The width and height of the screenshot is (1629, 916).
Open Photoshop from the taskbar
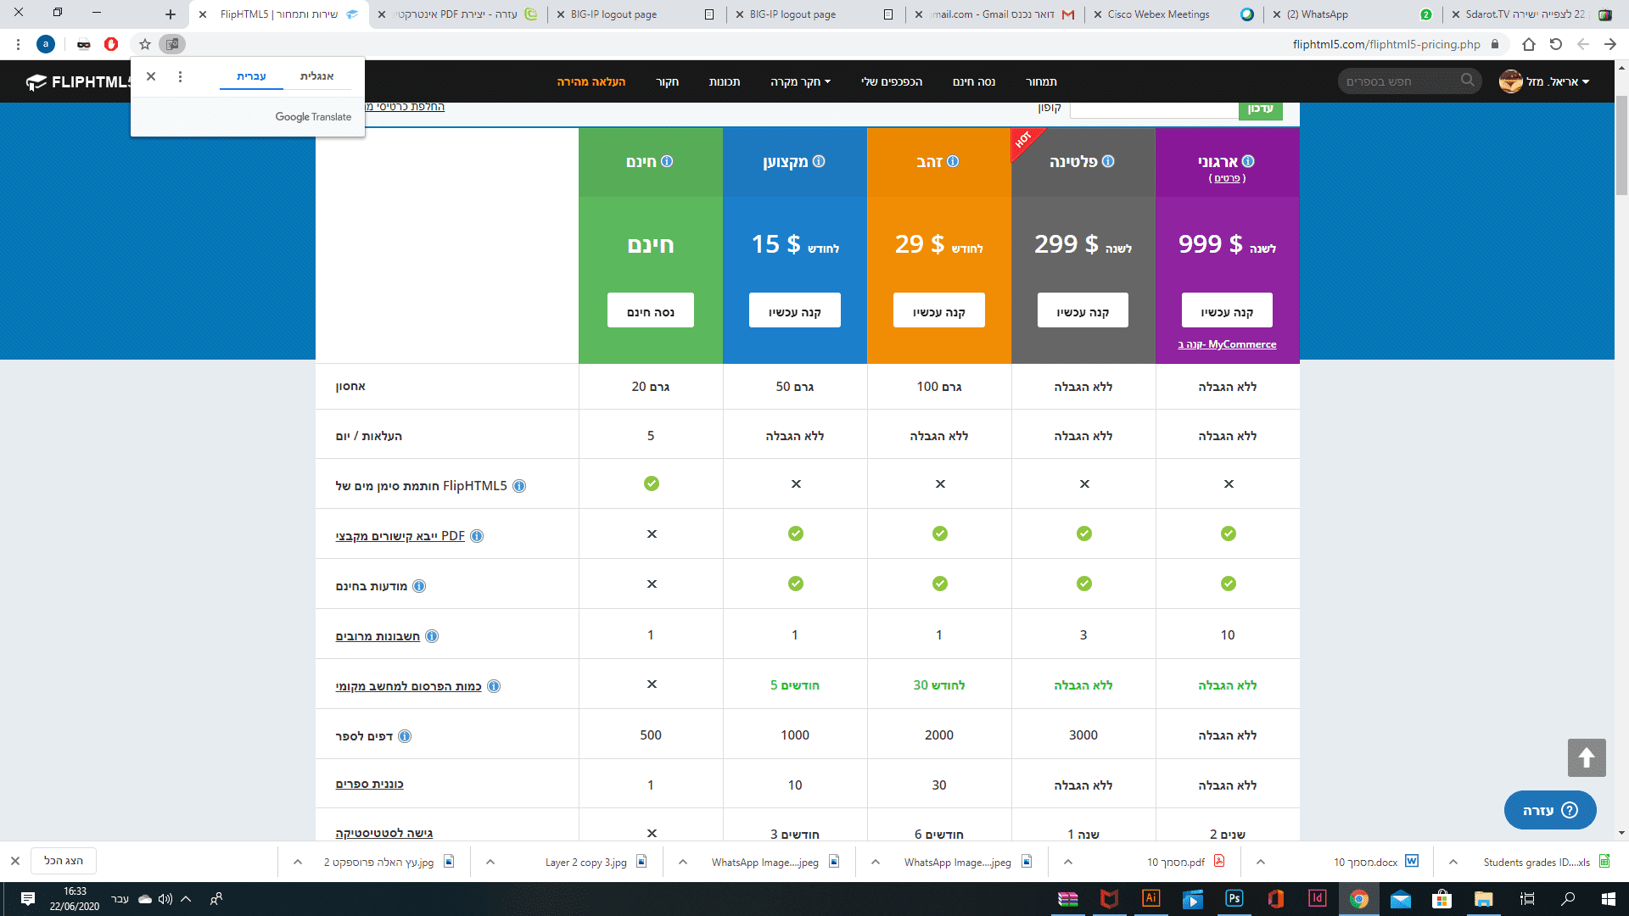(x=1234, y=898)
